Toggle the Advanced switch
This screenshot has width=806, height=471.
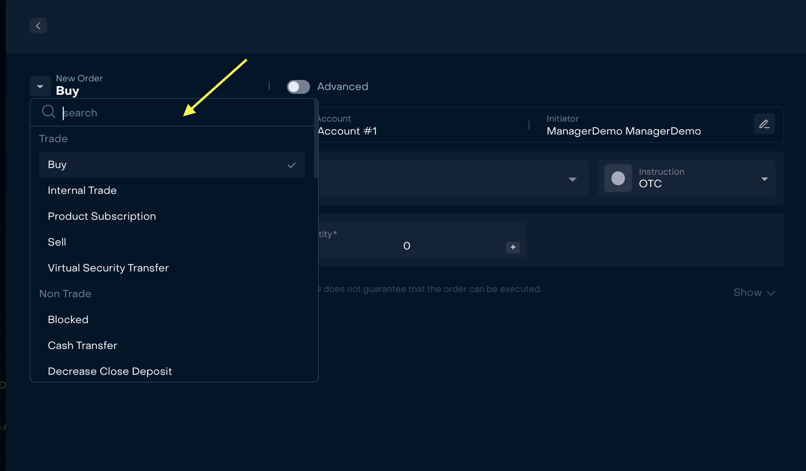(x=298, y=87)
